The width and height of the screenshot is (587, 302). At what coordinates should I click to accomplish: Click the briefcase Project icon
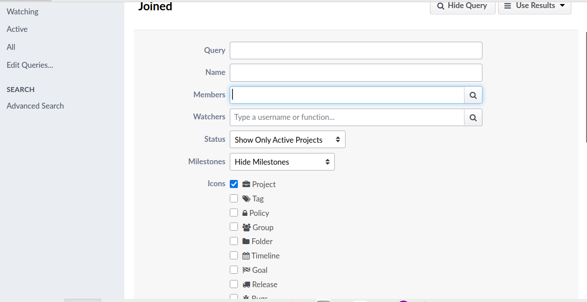[x=246, y=184]
